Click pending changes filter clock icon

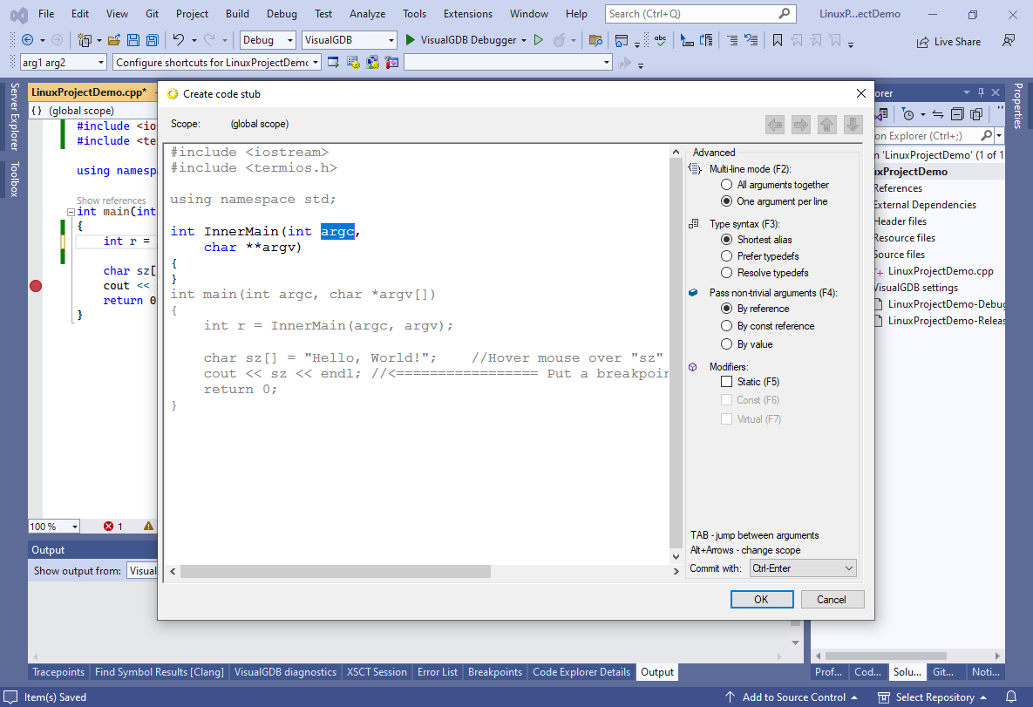[908, 114]
